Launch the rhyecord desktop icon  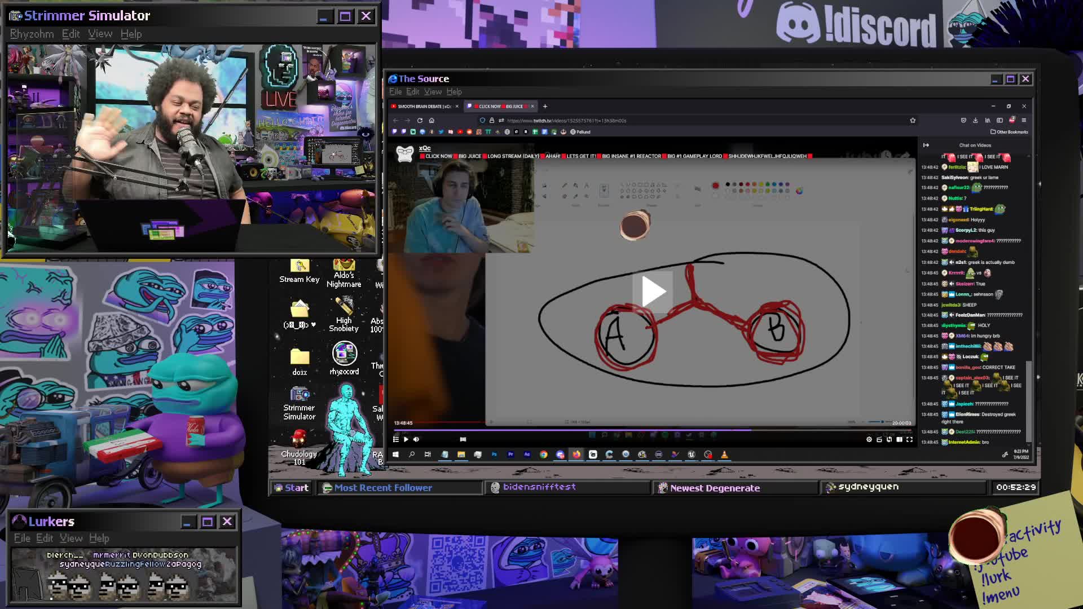344,359
